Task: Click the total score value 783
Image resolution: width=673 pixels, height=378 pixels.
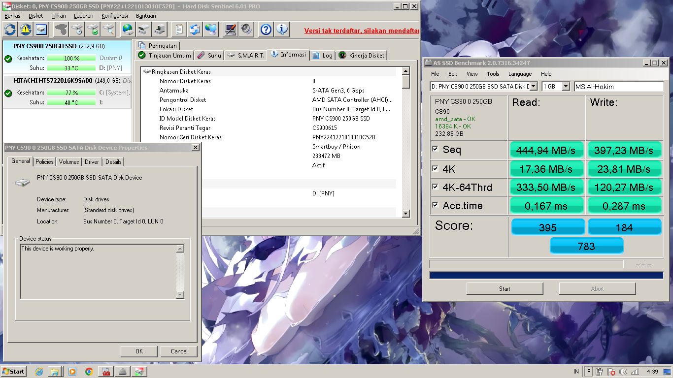Action: [586, 246]
